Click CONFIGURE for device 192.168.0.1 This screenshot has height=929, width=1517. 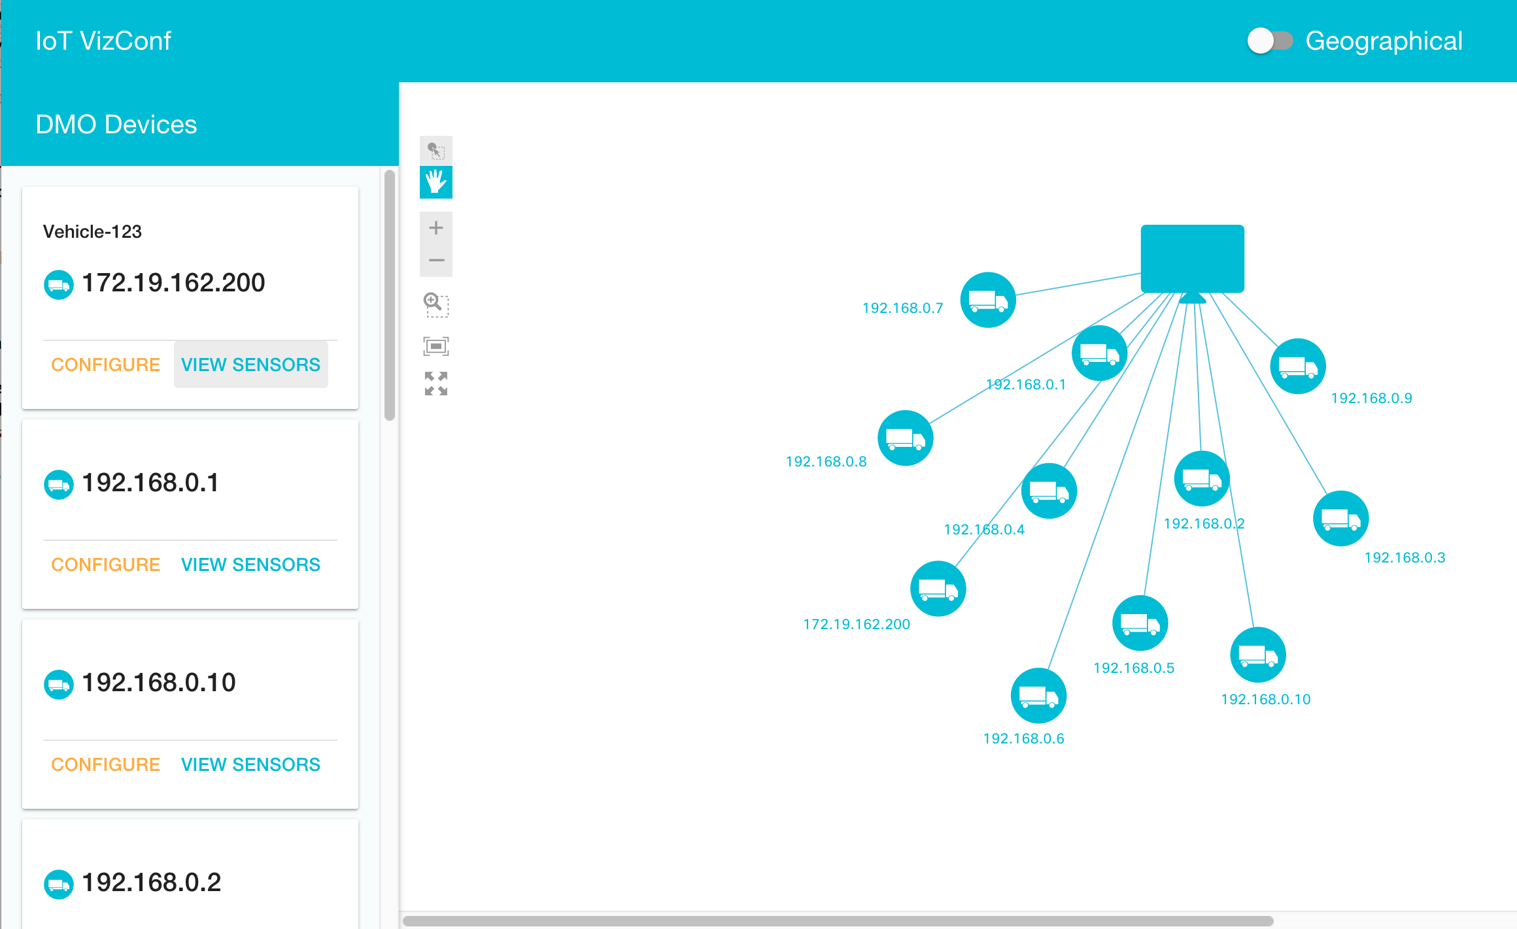(105, 564)
